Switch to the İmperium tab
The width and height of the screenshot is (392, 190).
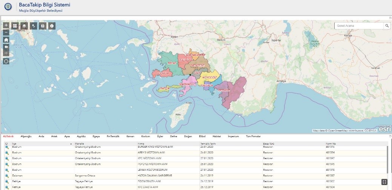233,136
